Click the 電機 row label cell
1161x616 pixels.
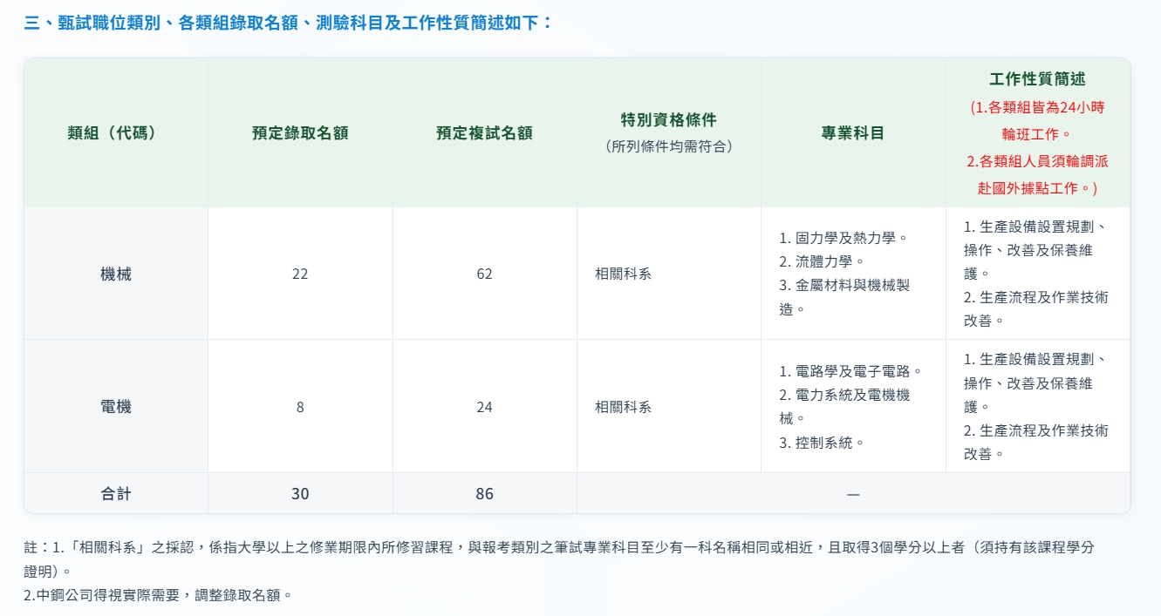116,407
